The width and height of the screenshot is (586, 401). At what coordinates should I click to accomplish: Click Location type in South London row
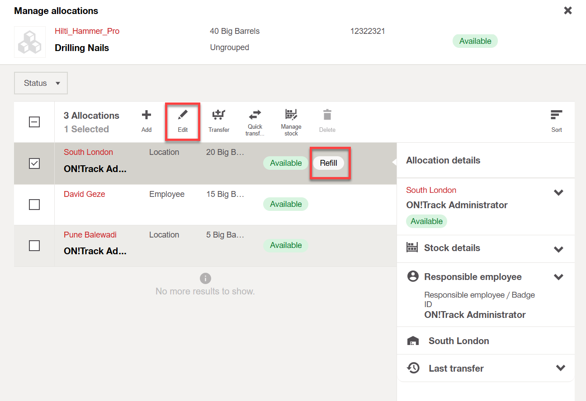(x=164, y=152)
